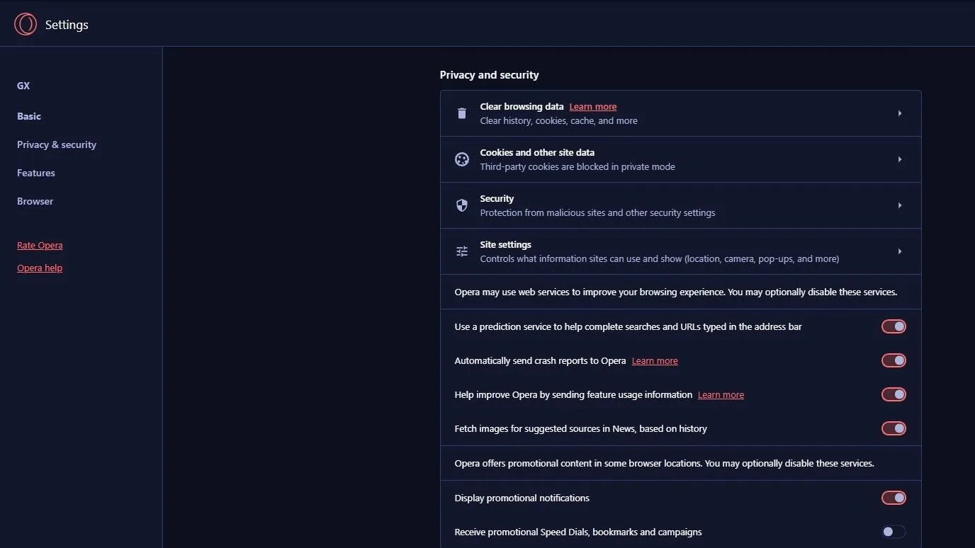
Task: Expand Clear browsing data arrow
Action: pyautogui.click(x=900, y=113)
